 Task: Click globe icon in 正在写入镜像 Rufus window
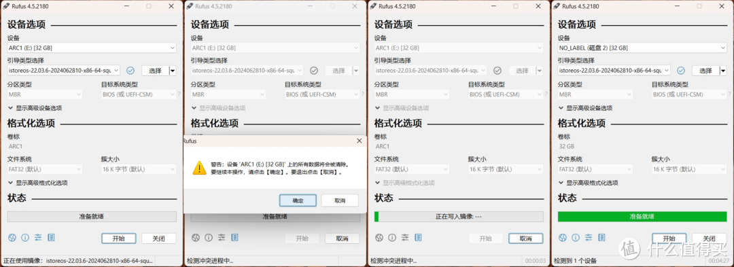coord(379,238)
